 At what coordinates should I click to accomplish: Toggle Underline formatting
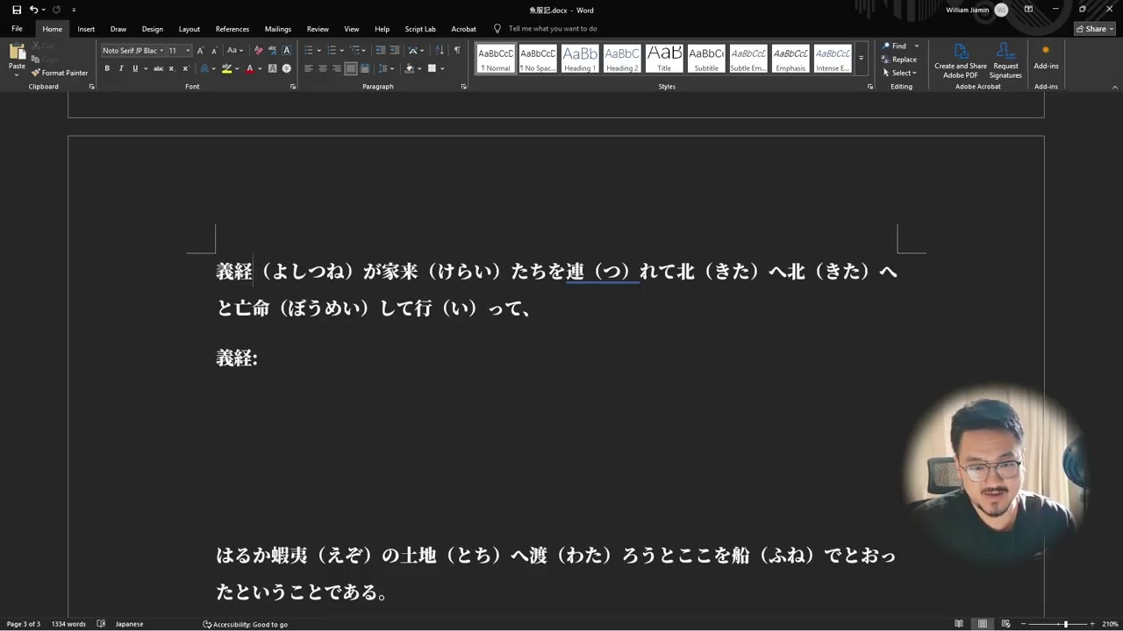tap(134, 68)
